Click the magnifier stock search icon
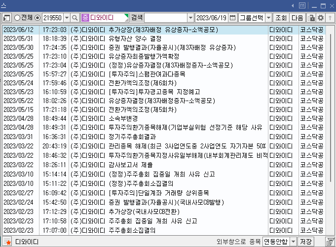Viewport: 336px width, 247px height. coord(75,18)
